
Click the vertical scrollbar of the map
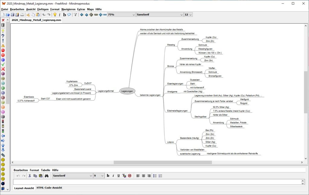306,92
